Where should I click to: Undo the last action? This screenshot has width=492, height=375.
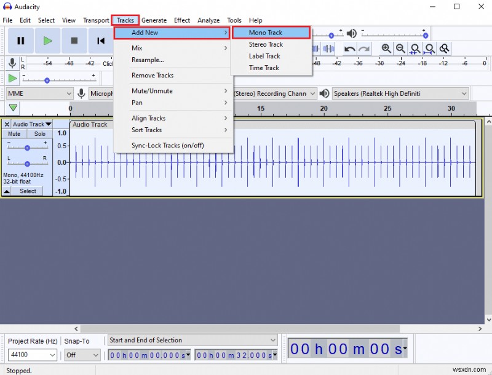[x=349, y=49]
